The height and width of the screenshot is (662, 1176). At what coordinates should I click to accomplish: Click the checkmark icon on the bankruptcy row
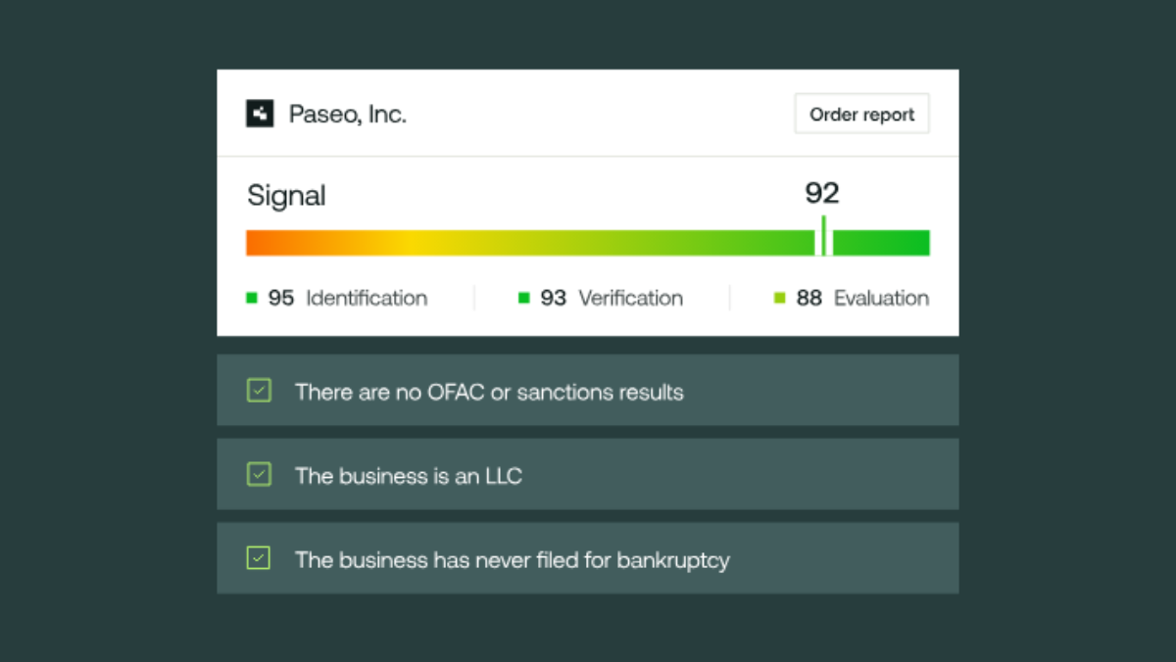pyautogui.click(x=258, y=558)
